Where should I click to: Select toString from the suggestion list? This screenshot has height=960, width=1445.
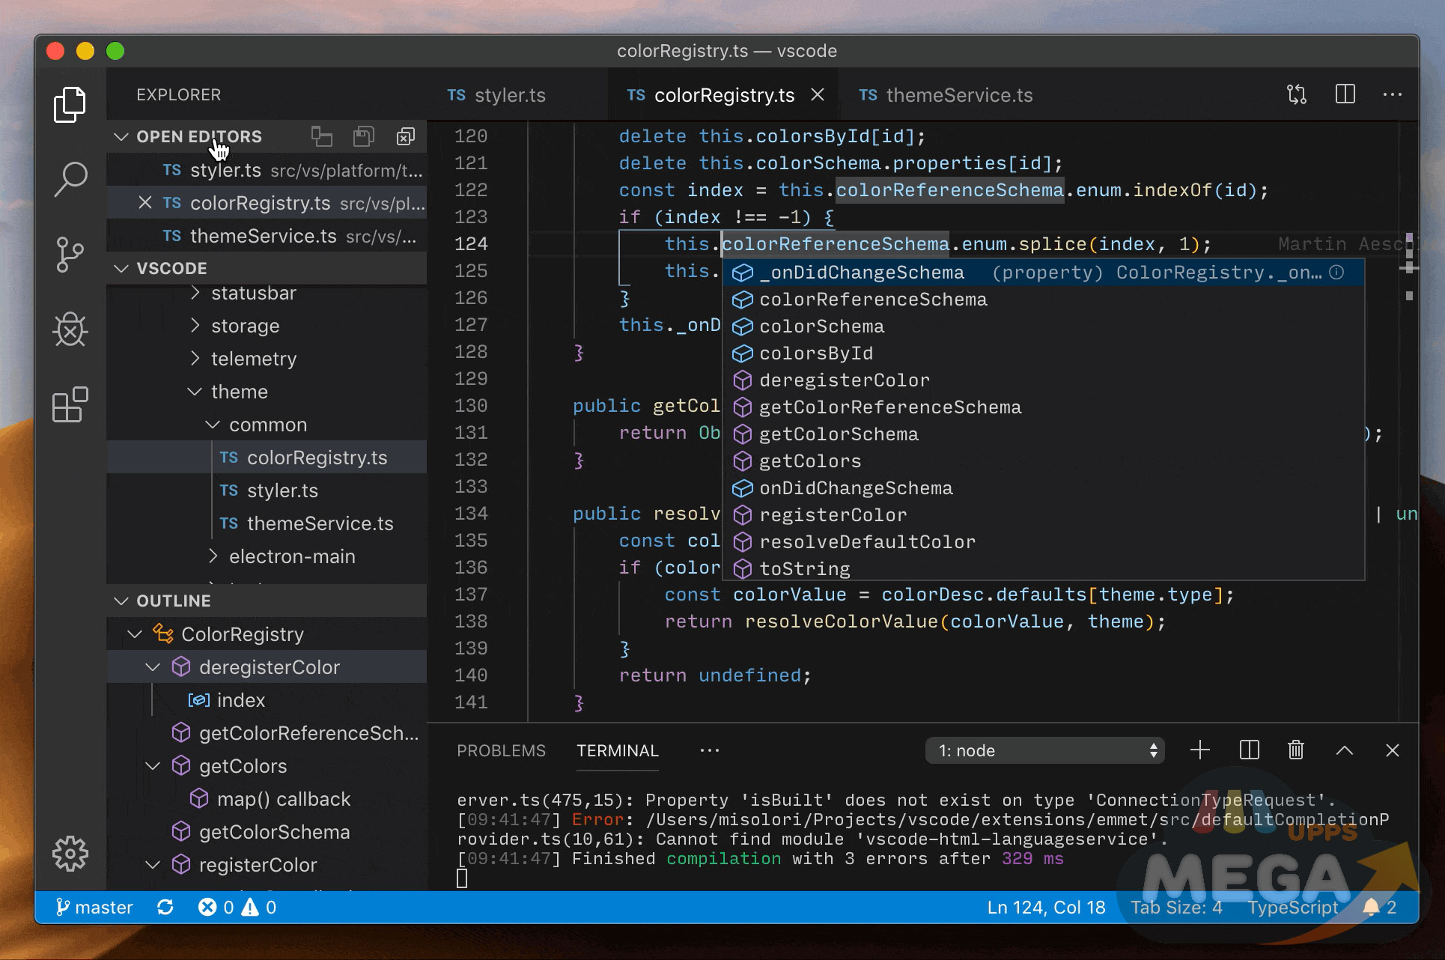(x=1043, y=569)
